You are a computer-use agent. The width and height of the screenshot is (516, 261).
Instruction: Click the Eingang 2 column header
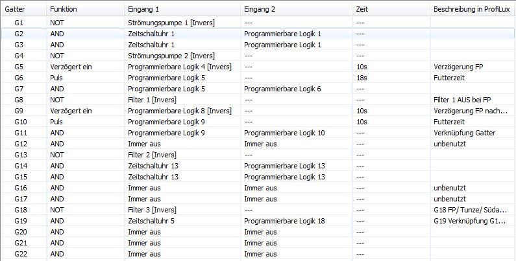[260, 10]
